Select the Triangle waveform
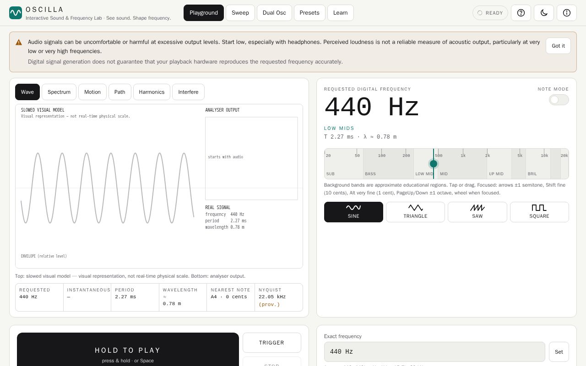 415,212
